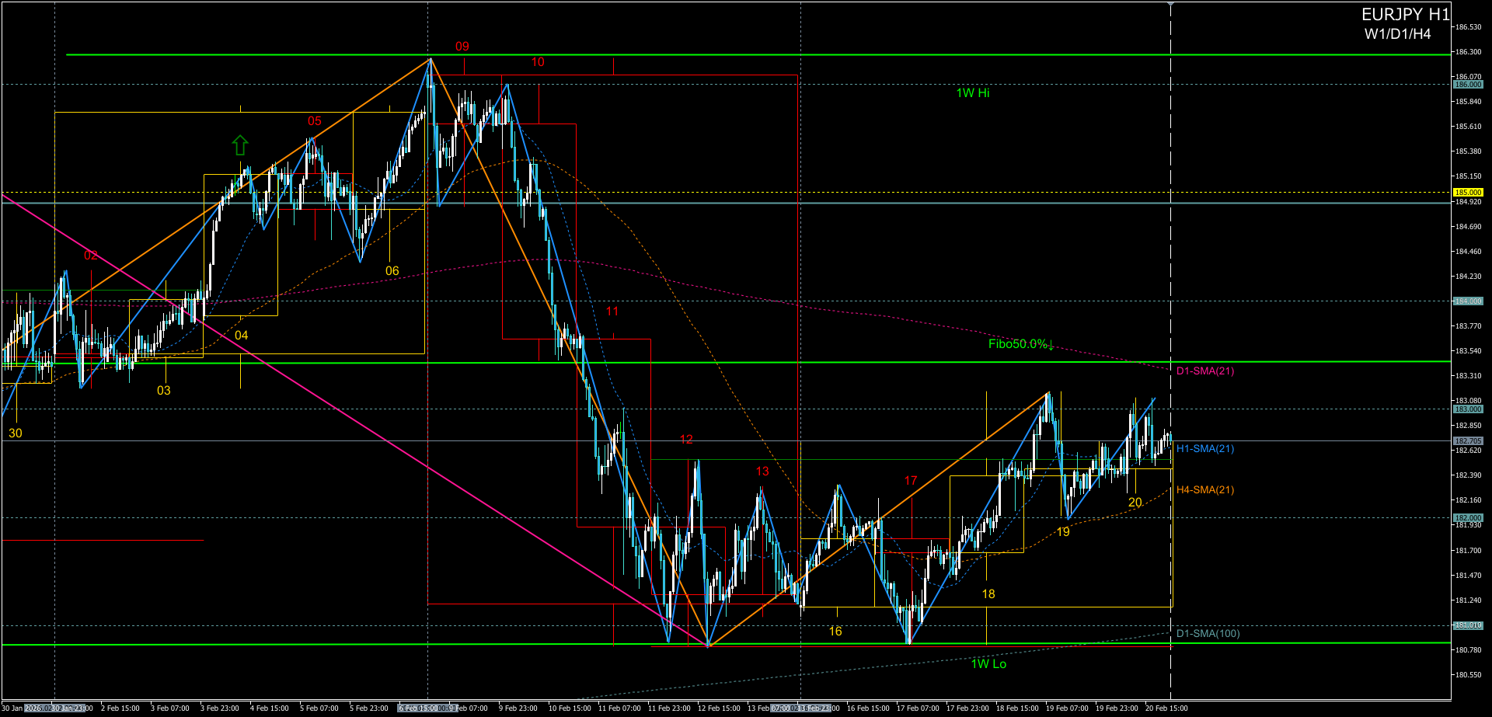
Task: Click the EURJPY H1 chart title
Action: pos(1405,15)
